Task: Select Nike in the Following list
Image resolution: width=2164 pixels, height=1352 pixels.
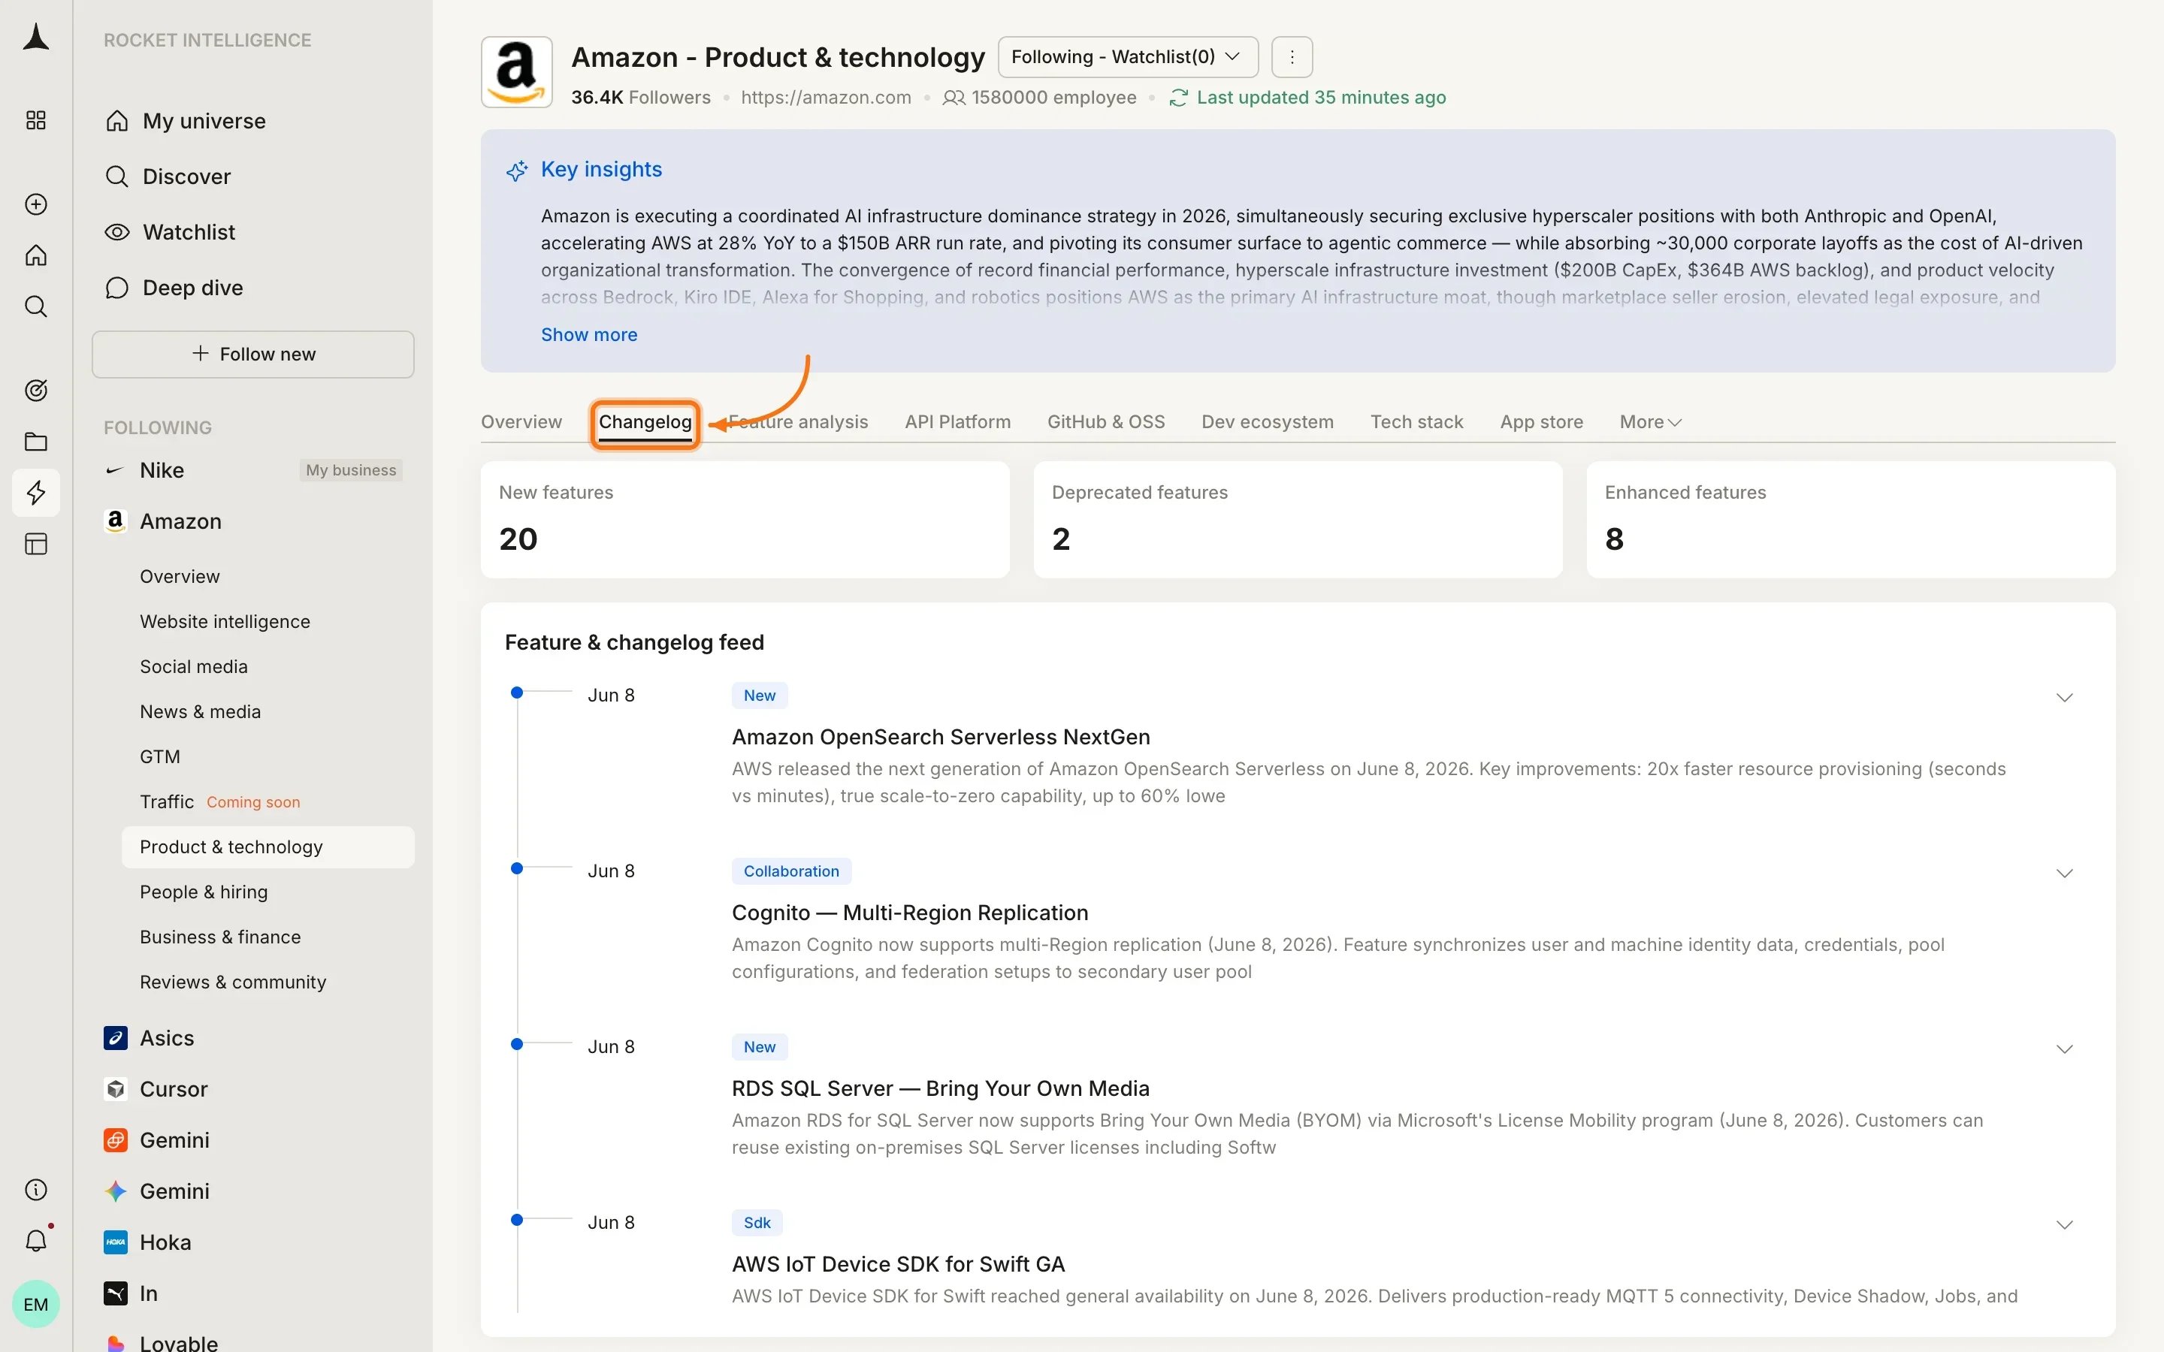Action: coord(162,470)
